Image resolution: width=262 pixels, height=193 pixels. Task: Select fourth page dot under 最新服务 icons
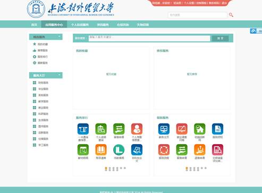coord(198,169)
